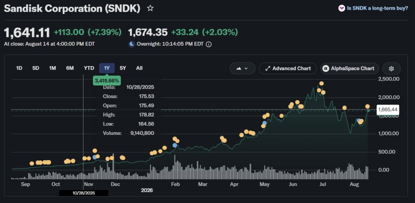The width and height of the screenshot is (415, 203).
Task: Click 'Is SNDK a long-term buy?' link
Action: [x=377, y=8]
